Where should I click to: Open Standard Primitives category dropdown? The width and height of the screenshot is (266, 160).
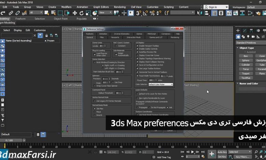pos(251,43)
